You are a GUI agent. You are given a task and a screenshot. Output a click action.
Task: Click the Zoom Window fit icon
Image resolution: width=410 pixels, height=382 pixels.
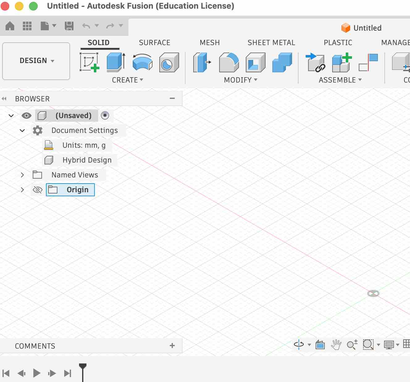pos(368,344)
